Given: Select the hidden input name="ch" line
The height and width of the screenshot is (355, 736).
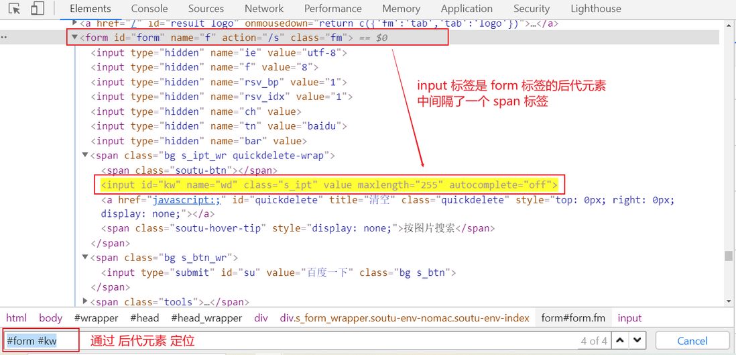Looking at the screenshot, I should pyautogui.click(x=196, y=111).
